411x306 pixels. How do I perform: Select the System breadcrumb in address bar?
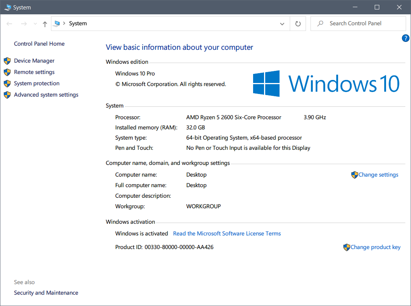point(78,23)
